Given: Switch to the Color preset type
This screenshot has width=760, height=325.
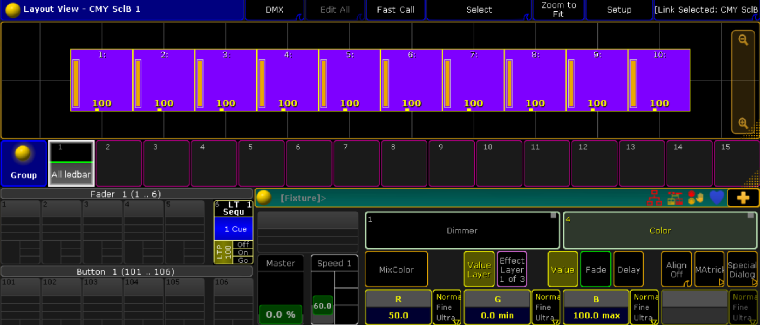Looking at the screenshot, I should point(660,231).
